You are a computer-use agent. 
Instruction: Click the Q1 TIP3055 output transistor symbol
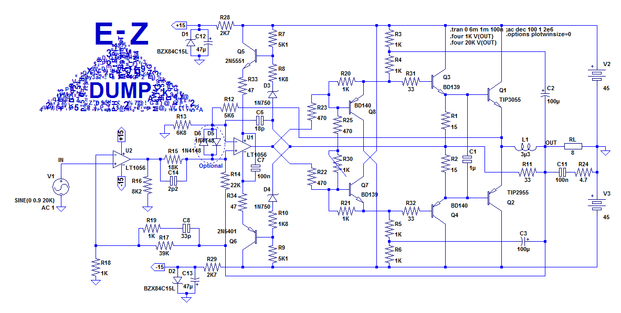click(494, 95)
